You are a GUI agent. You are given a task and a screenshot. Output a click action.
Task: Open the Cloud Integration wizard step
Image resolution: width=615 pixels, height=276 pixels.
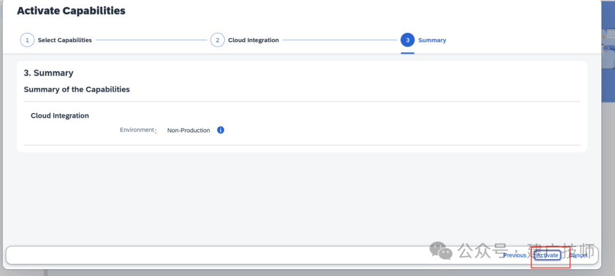click(245, 40)
